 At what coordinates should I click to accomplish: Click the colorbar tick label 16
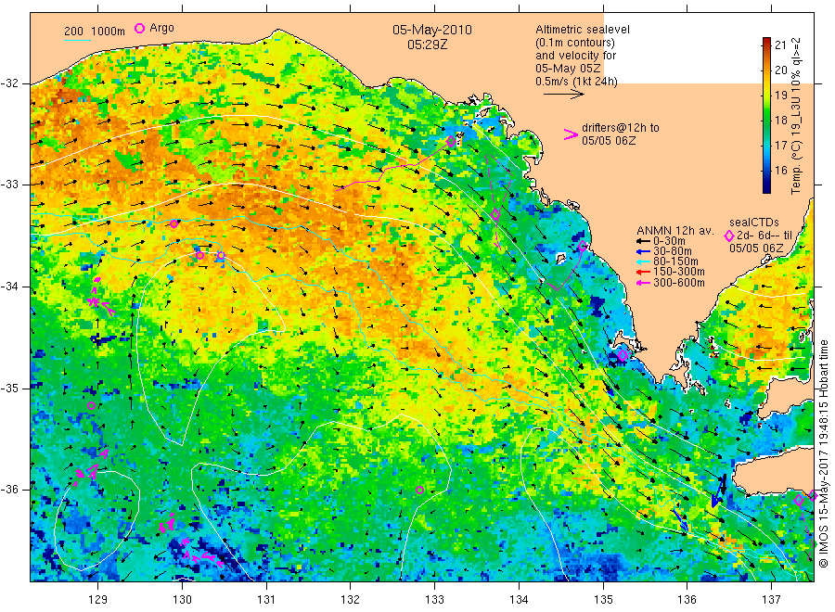tap(780, 171)
